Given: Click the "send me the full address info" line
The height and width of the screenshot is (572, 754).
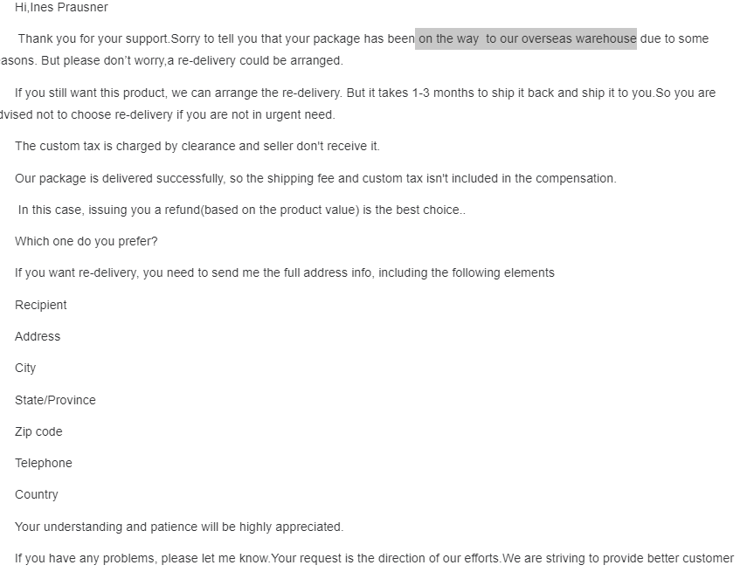Looking at the screenshot, I should point(284,272).
